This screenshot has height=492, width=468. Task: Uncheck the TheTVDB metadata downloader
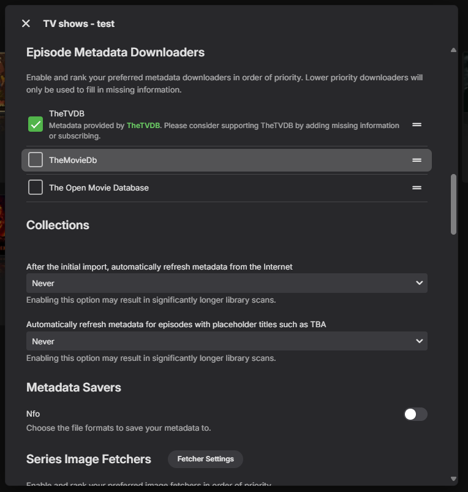[x=36, y=124]
